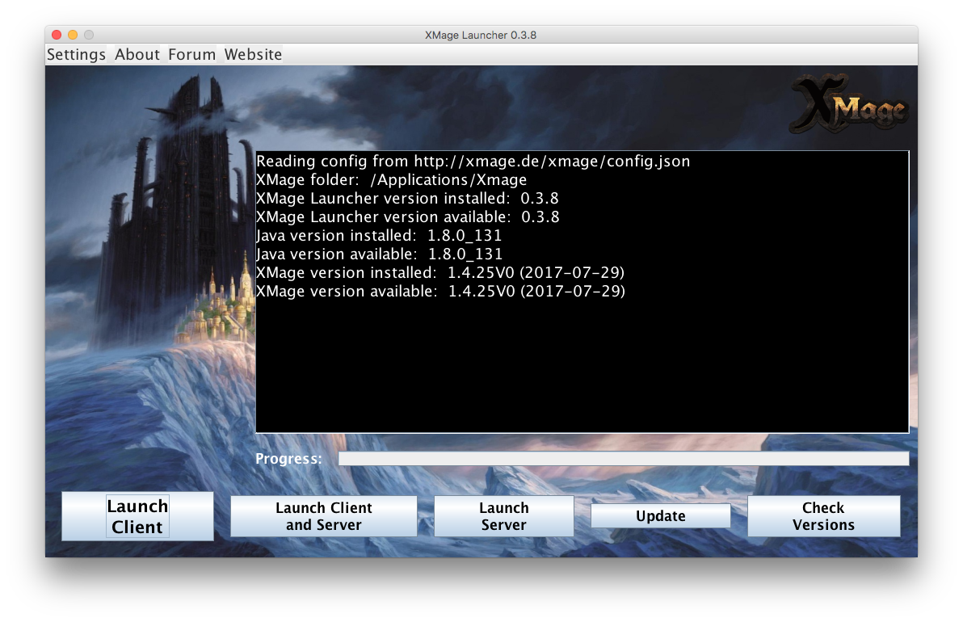Open the Settings menu

click(76, 54)
